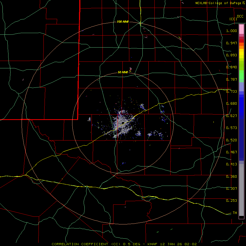Click the 1.000 value on color scale

[x=232, y=31]
